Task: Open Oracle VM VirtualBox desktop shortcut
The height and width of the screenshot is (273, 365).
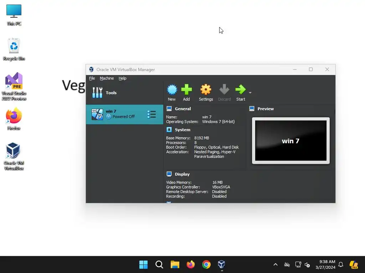Action: click(14, 156)
